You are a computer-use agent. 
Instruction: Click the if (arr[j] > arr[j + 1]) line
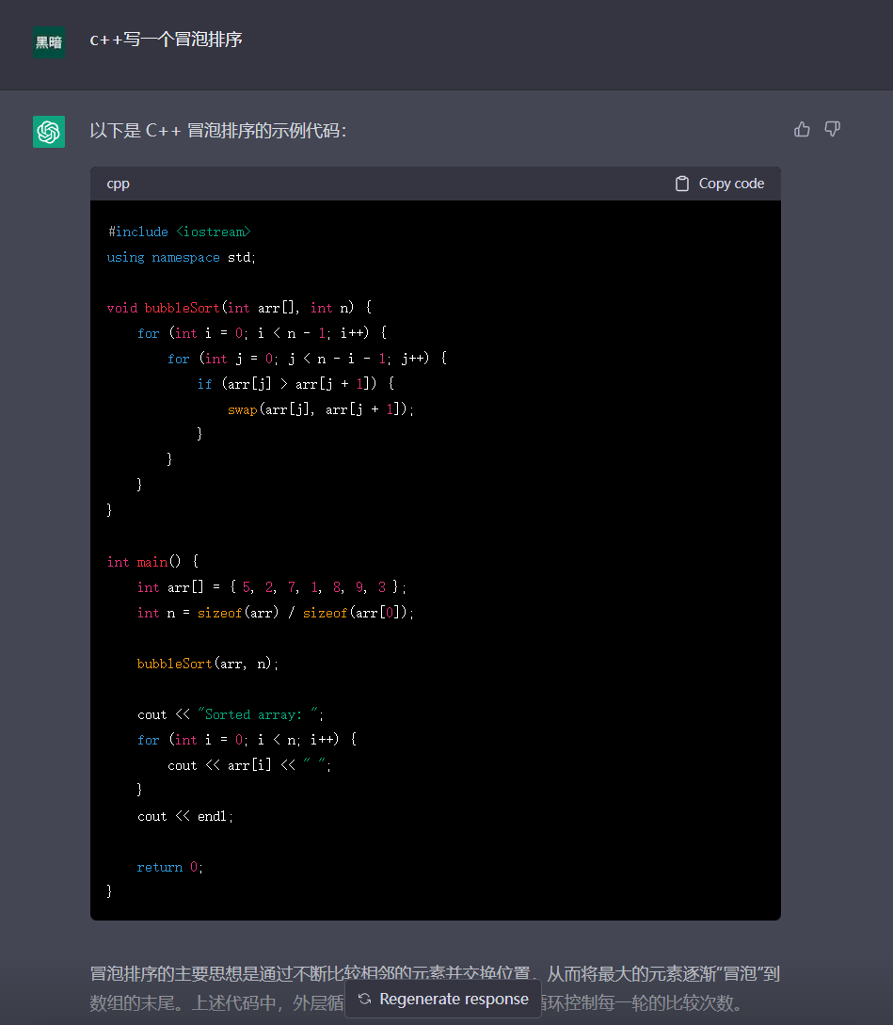tap(296, 384)
